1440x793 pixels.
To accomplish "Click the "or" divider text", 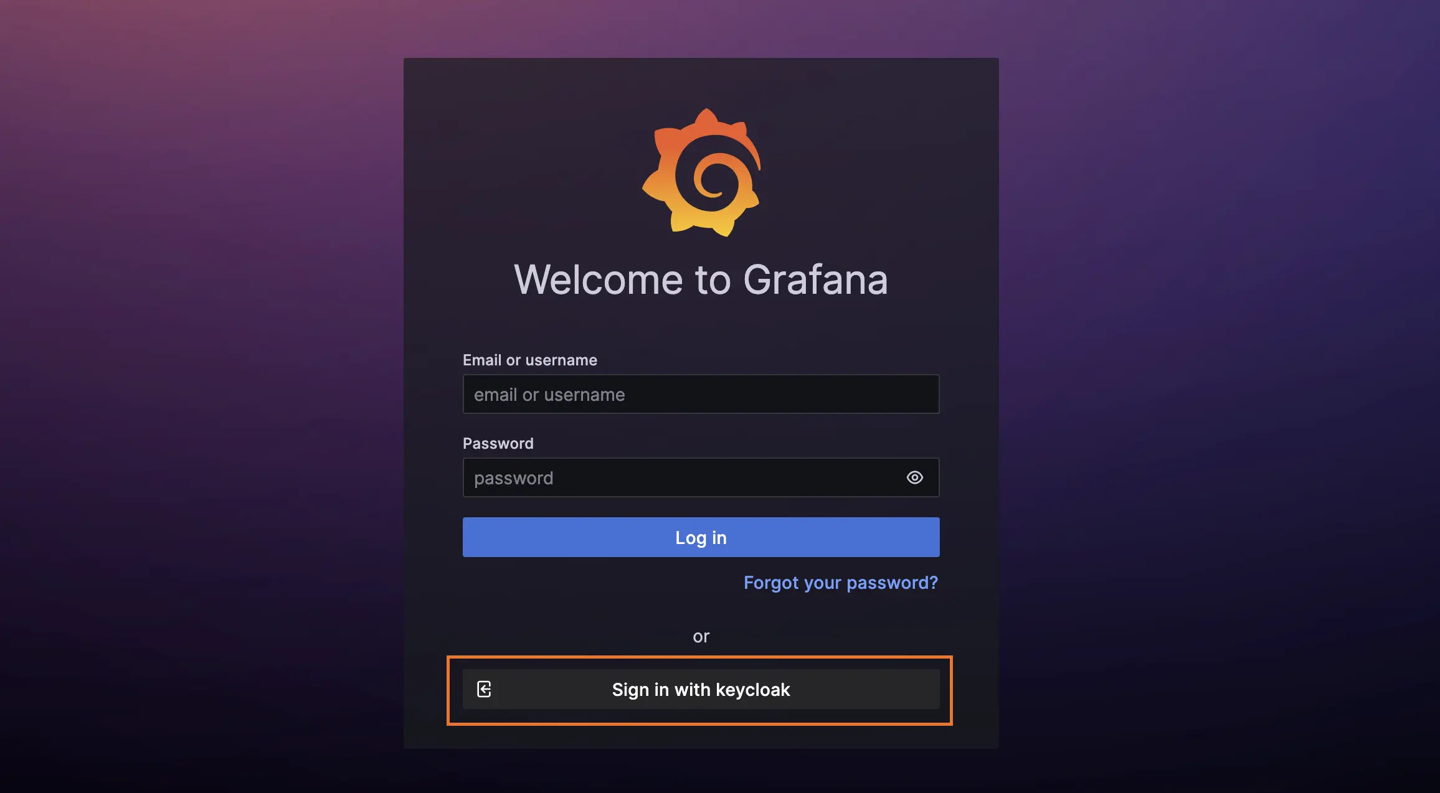I will click(701, 636).
